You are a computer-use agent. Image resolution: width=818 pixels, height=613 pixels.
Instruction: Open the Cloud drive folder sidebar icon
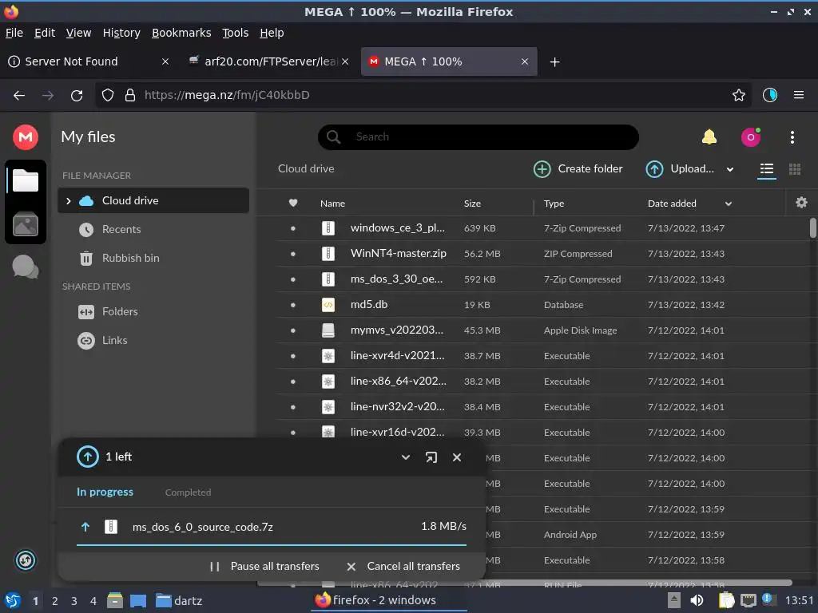tap(25, 180)
